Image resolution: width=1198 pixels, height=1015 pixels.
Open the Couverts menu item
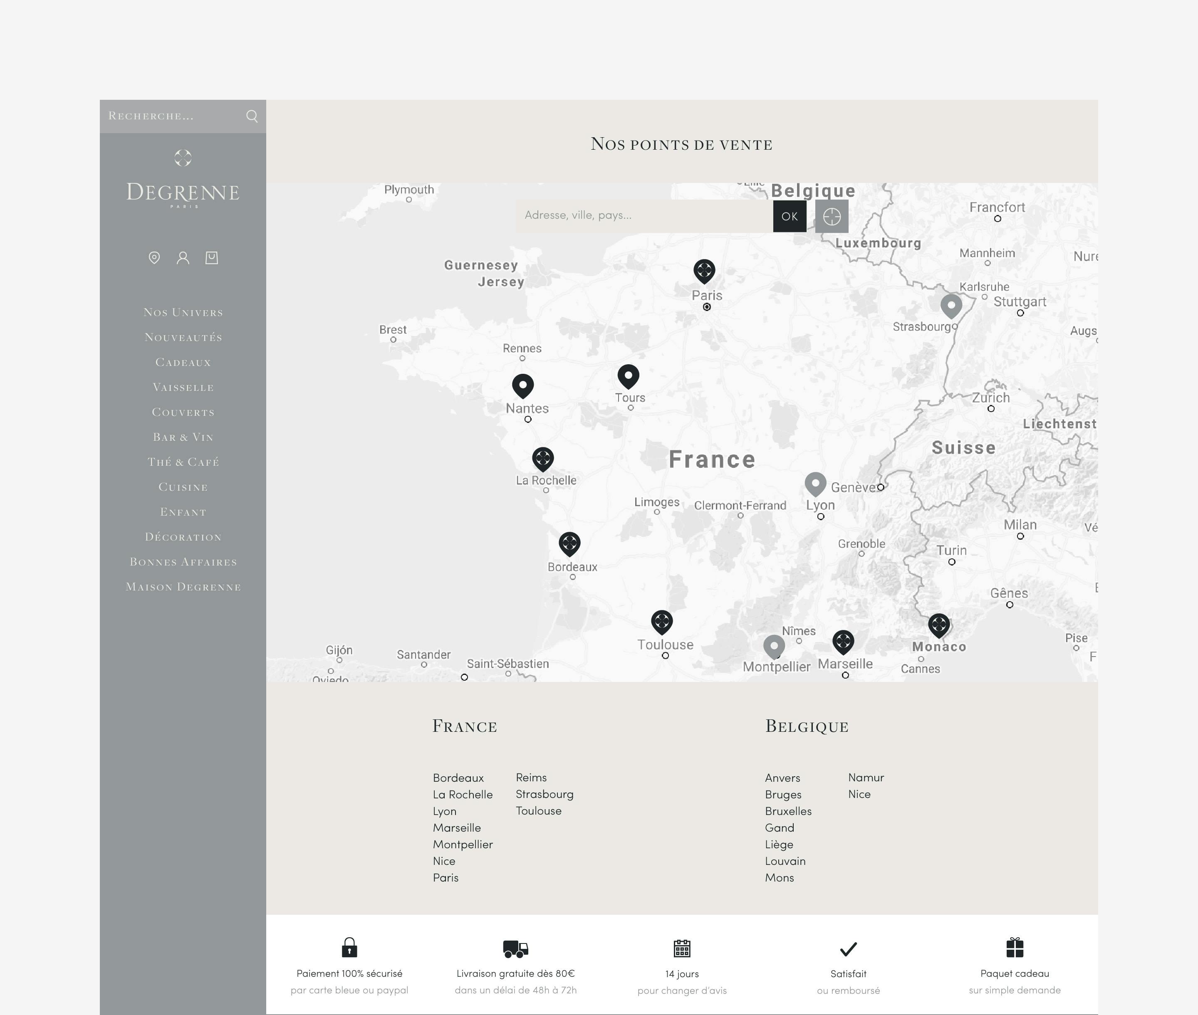pyautogui.click(x=183, y=412)
